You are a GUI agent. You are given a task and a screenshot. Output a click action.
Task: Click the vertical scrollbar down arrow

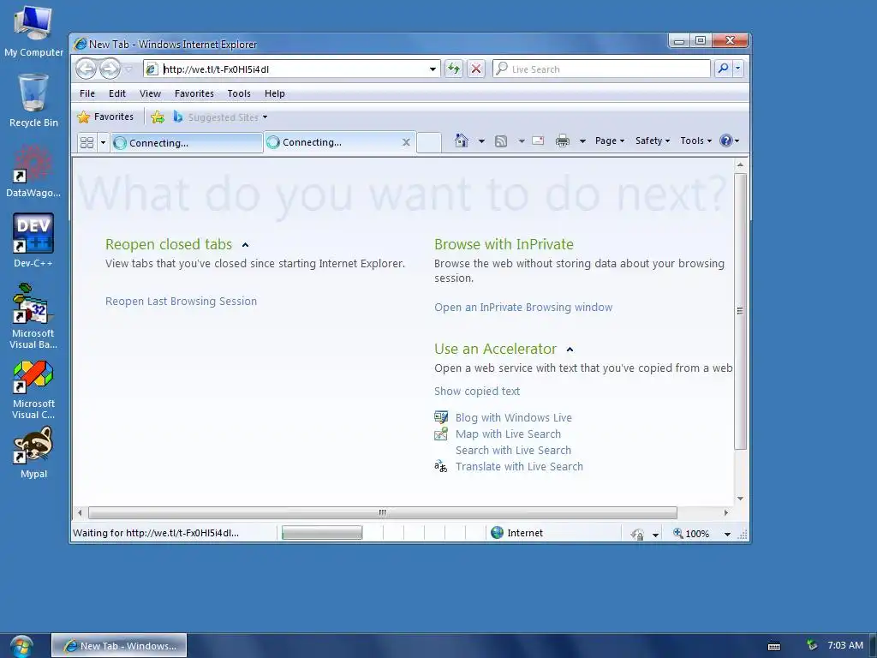click(x=740, y=498)
